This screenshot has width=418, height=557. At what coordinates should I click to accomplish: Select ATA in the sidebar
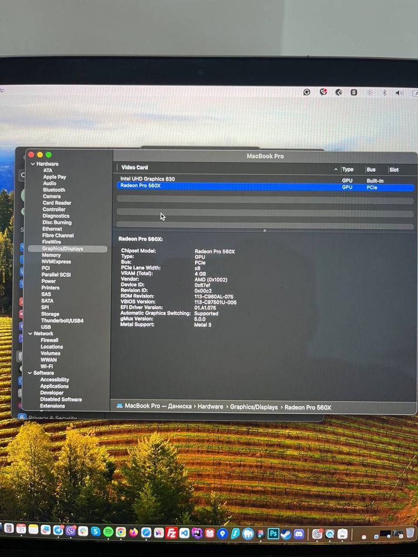[x=48, y=170]
